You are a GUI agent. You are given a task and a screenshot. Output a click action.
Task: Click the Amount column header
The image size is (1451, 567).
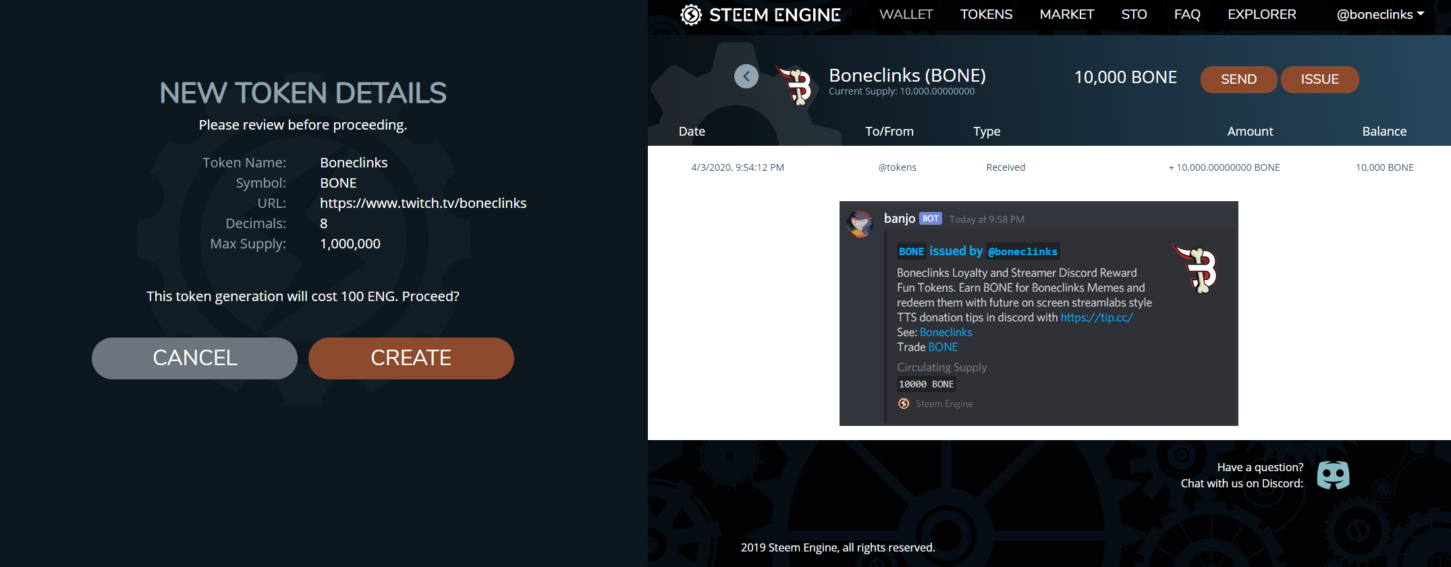(1250, 132)
